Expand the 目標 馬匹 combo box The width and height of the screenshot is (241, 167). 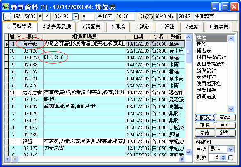[x=231, y=149]
